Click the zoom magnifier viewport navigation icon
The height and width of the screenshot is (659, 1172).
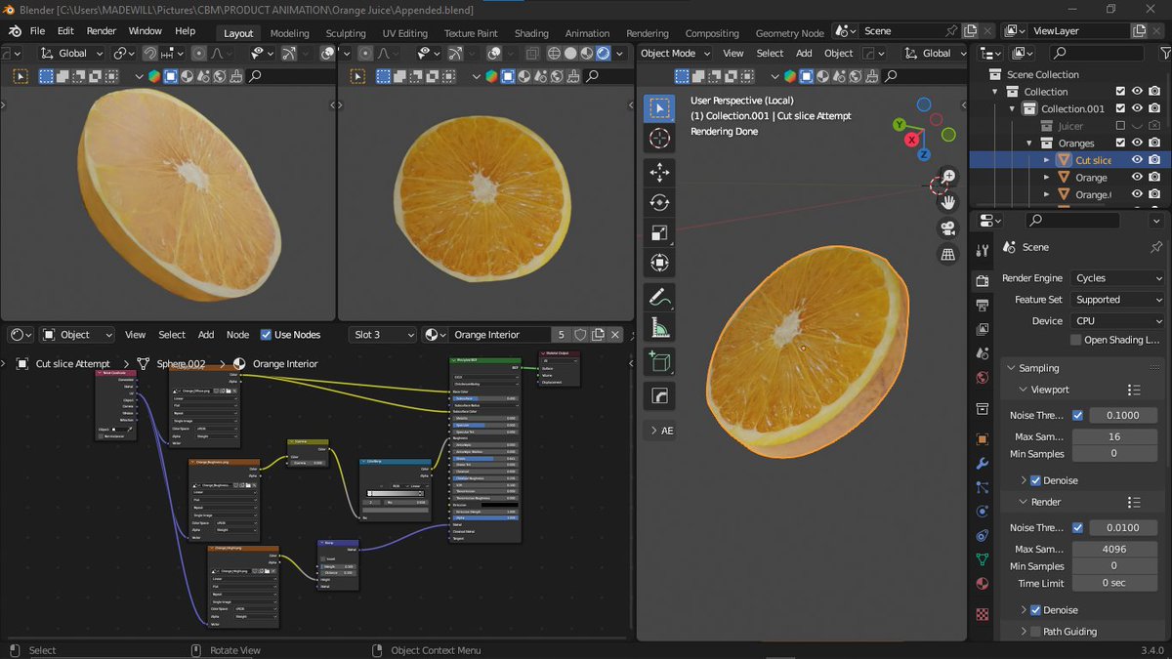[947, 177]
